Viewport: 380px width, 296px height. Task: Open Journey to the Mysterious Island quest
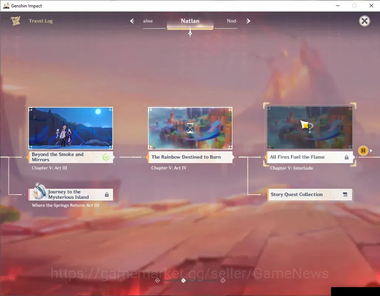[70, 195]
